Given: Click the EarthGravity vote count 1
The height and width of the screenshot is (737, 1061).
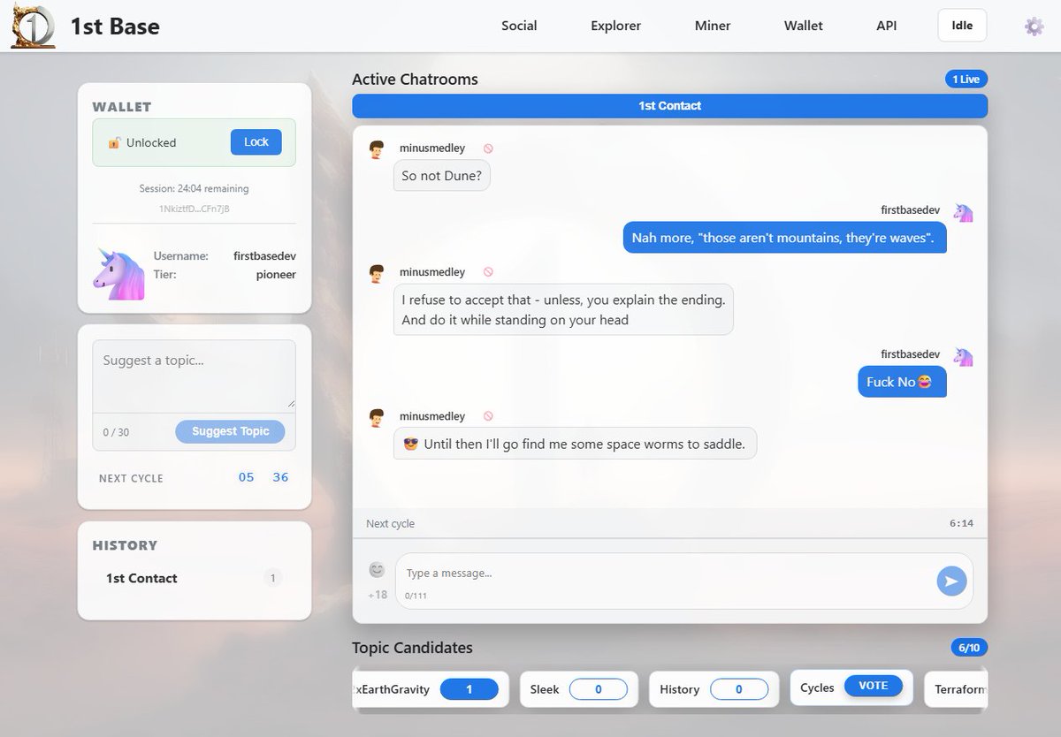Looking at the screenshot, I should (x=469, y=689).
